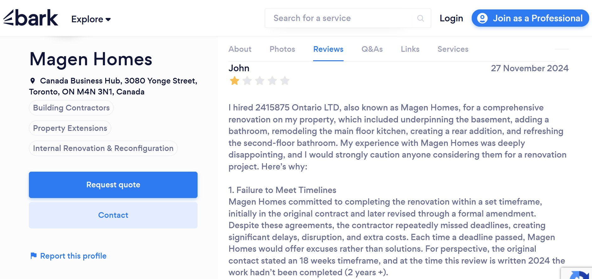Click the Contact button
592x279 pixels.
coord(113,215)
